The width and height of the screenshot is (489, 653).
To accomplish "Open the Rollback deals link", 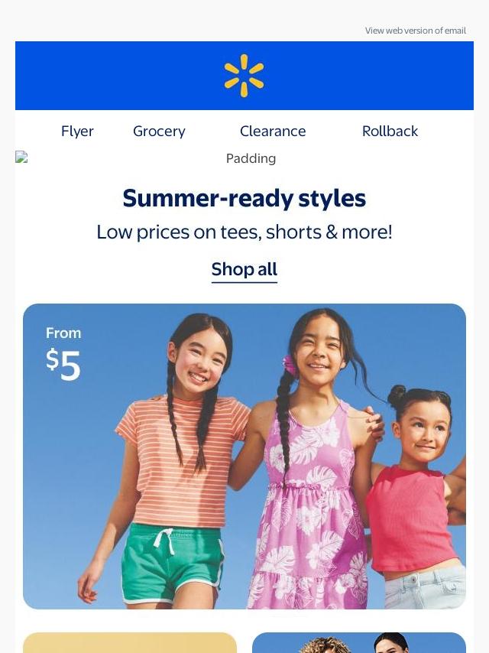I will tap(390, 132).
